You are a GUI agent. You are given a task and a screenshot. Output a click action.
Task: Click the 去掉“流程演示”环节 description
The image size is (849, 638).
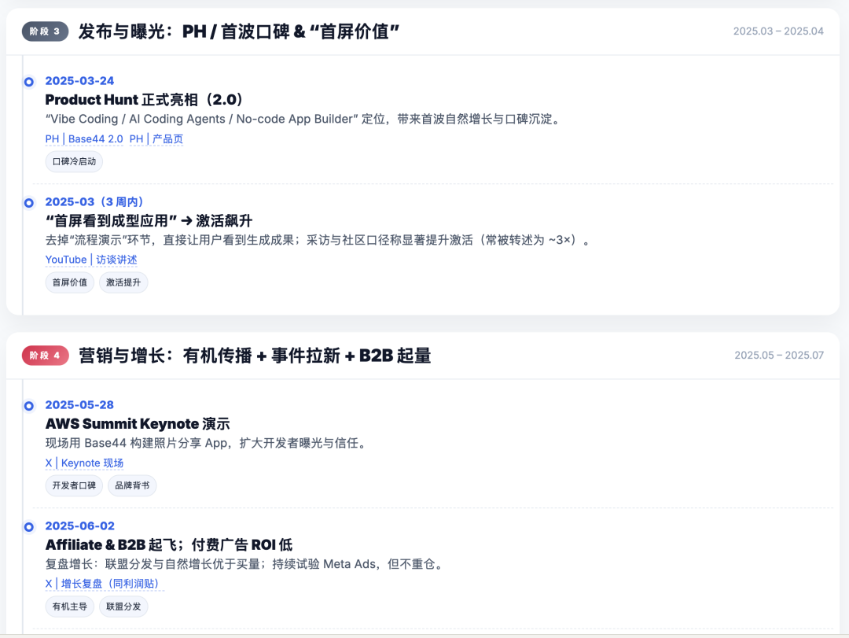[319, 240]
